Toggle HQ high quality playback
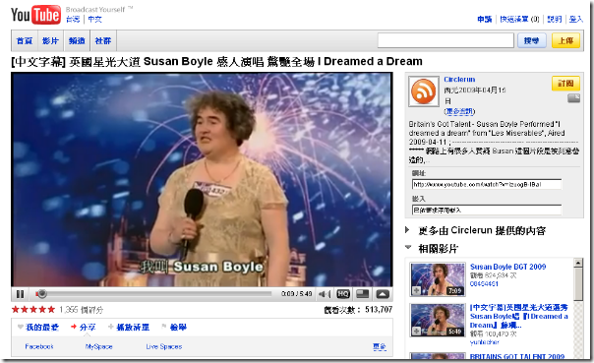Viewport: 594px width, 363px height. 343,294
